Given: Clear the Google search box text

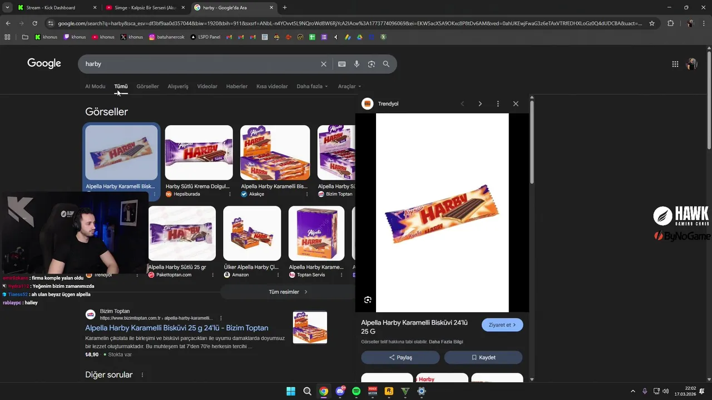Looking at the screenshot, I should coord(324,64).
